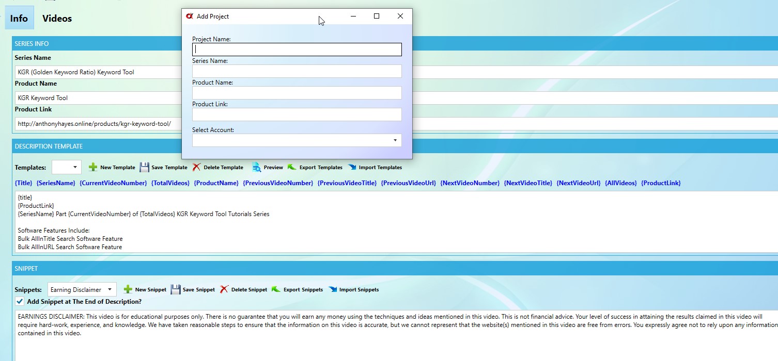The image size is (778, 361).
Task: Click the Add Project dialog app icon
Action: pos(190,16)
